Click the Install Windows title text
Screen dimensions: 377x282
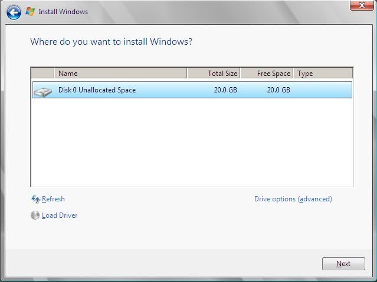tap(63, 12)
